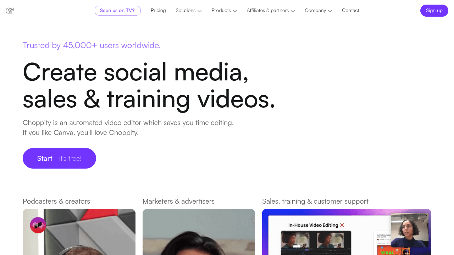Go to the Pricing page

[158, 11]
